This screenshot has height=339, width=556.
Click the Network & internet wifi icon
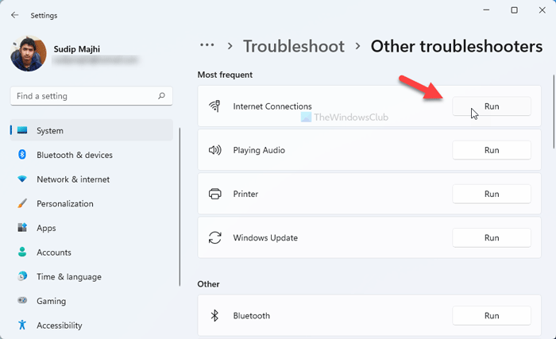[x=22, y=179]
